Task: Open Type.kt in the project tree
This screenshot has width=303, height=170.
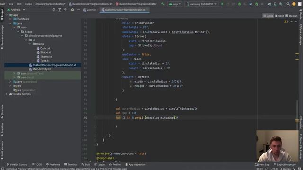Action: click(x=43, y=61)
